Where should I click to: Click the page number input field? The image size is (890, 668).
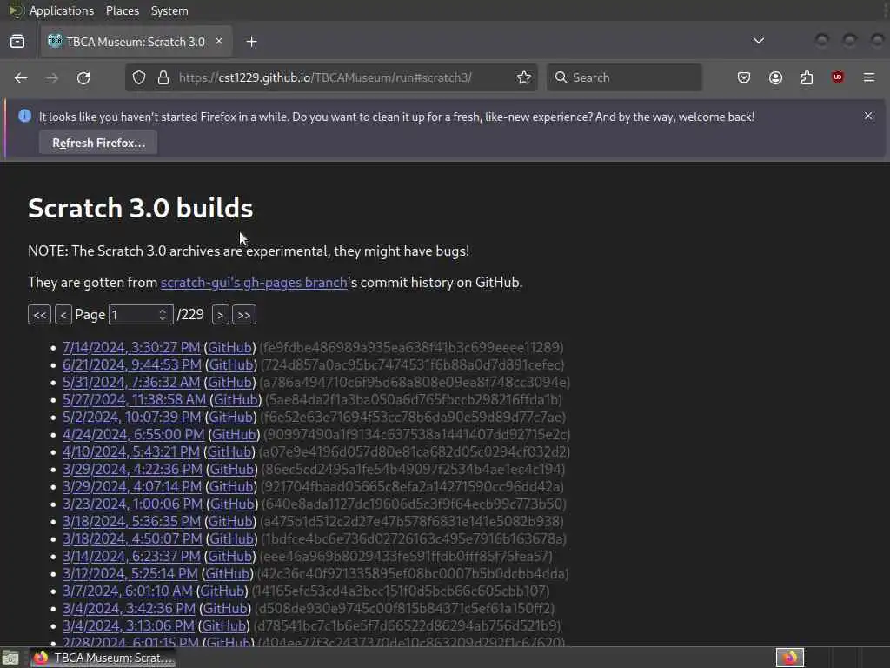141,315
